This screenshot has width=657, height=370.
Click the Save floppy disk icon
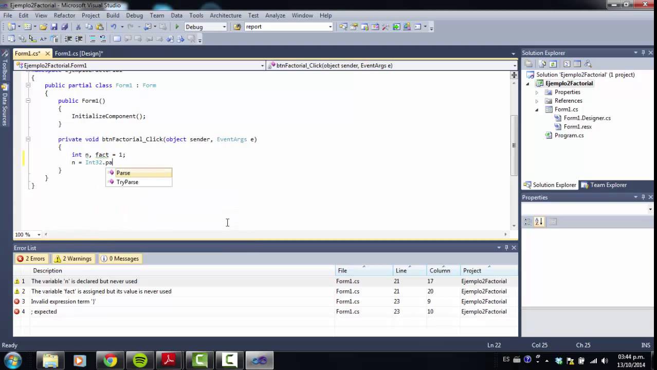point(53,27)
